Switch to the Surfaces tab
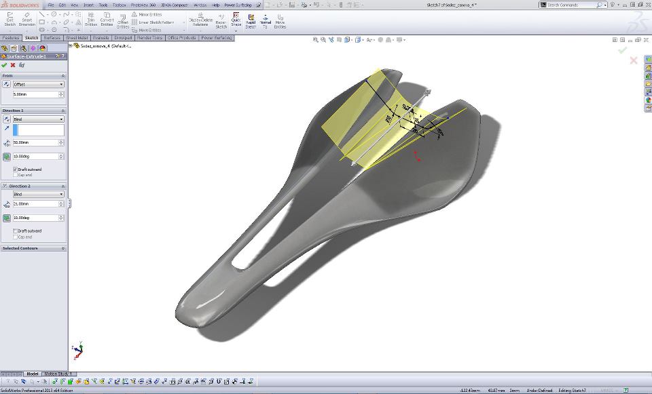Screen dimensions: 652x394 [x=52, y=38]
